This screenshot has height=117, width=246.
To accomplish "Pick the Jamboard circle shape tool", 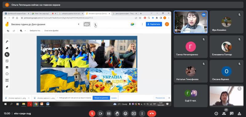I will point(7,74).
